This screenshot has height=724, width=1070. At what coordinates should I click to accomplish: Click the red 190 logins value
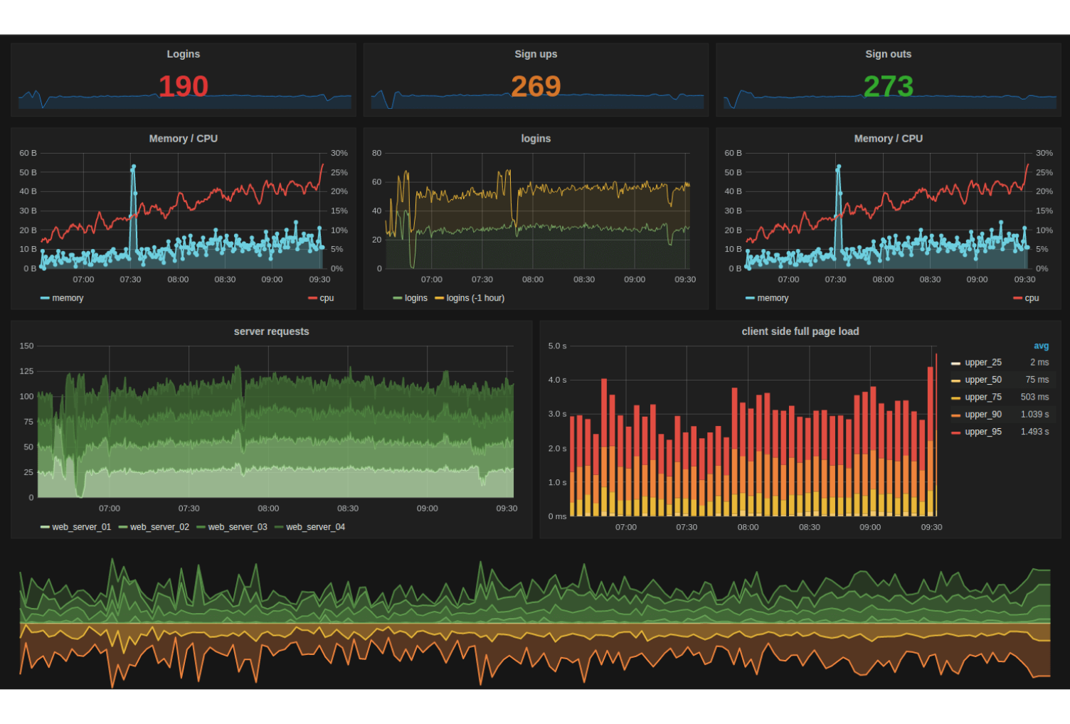click(x=183, y=86)
